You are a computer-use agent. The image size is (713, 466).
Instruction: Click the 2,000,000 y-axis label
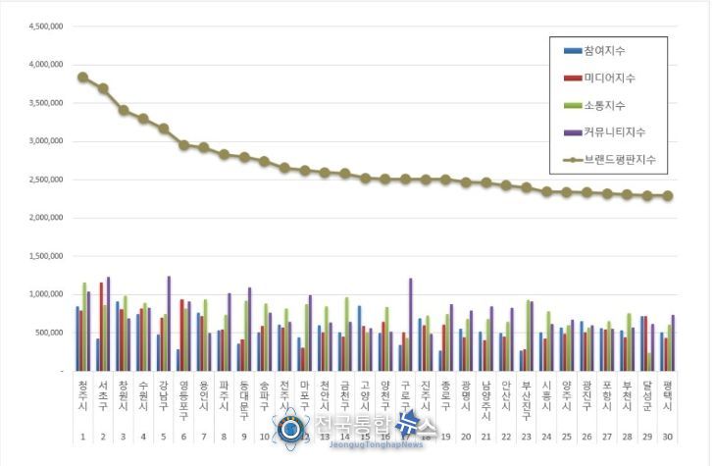(42, 218)
